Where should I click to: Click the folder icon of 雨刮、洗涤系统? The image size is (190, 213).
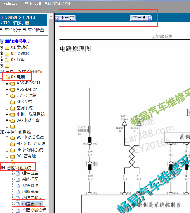[x=12, y=115]
